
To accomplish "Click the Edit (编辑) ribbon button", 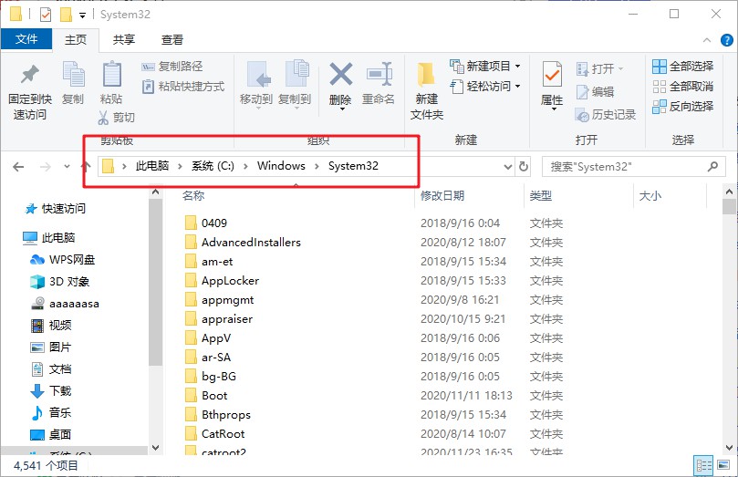I will tap(596, 92).
